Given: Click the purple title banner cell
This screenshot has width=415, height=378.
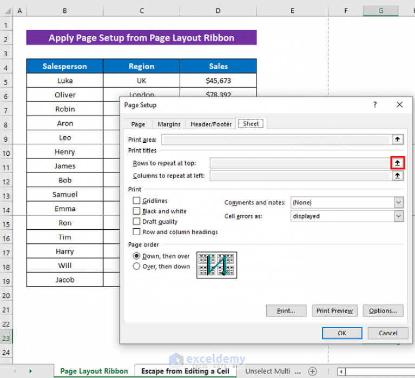Looking at the screenshot, I should 141,37.
